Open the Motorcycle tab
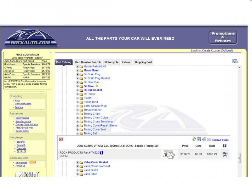The image size is (252, 189). tap(112, 62)
